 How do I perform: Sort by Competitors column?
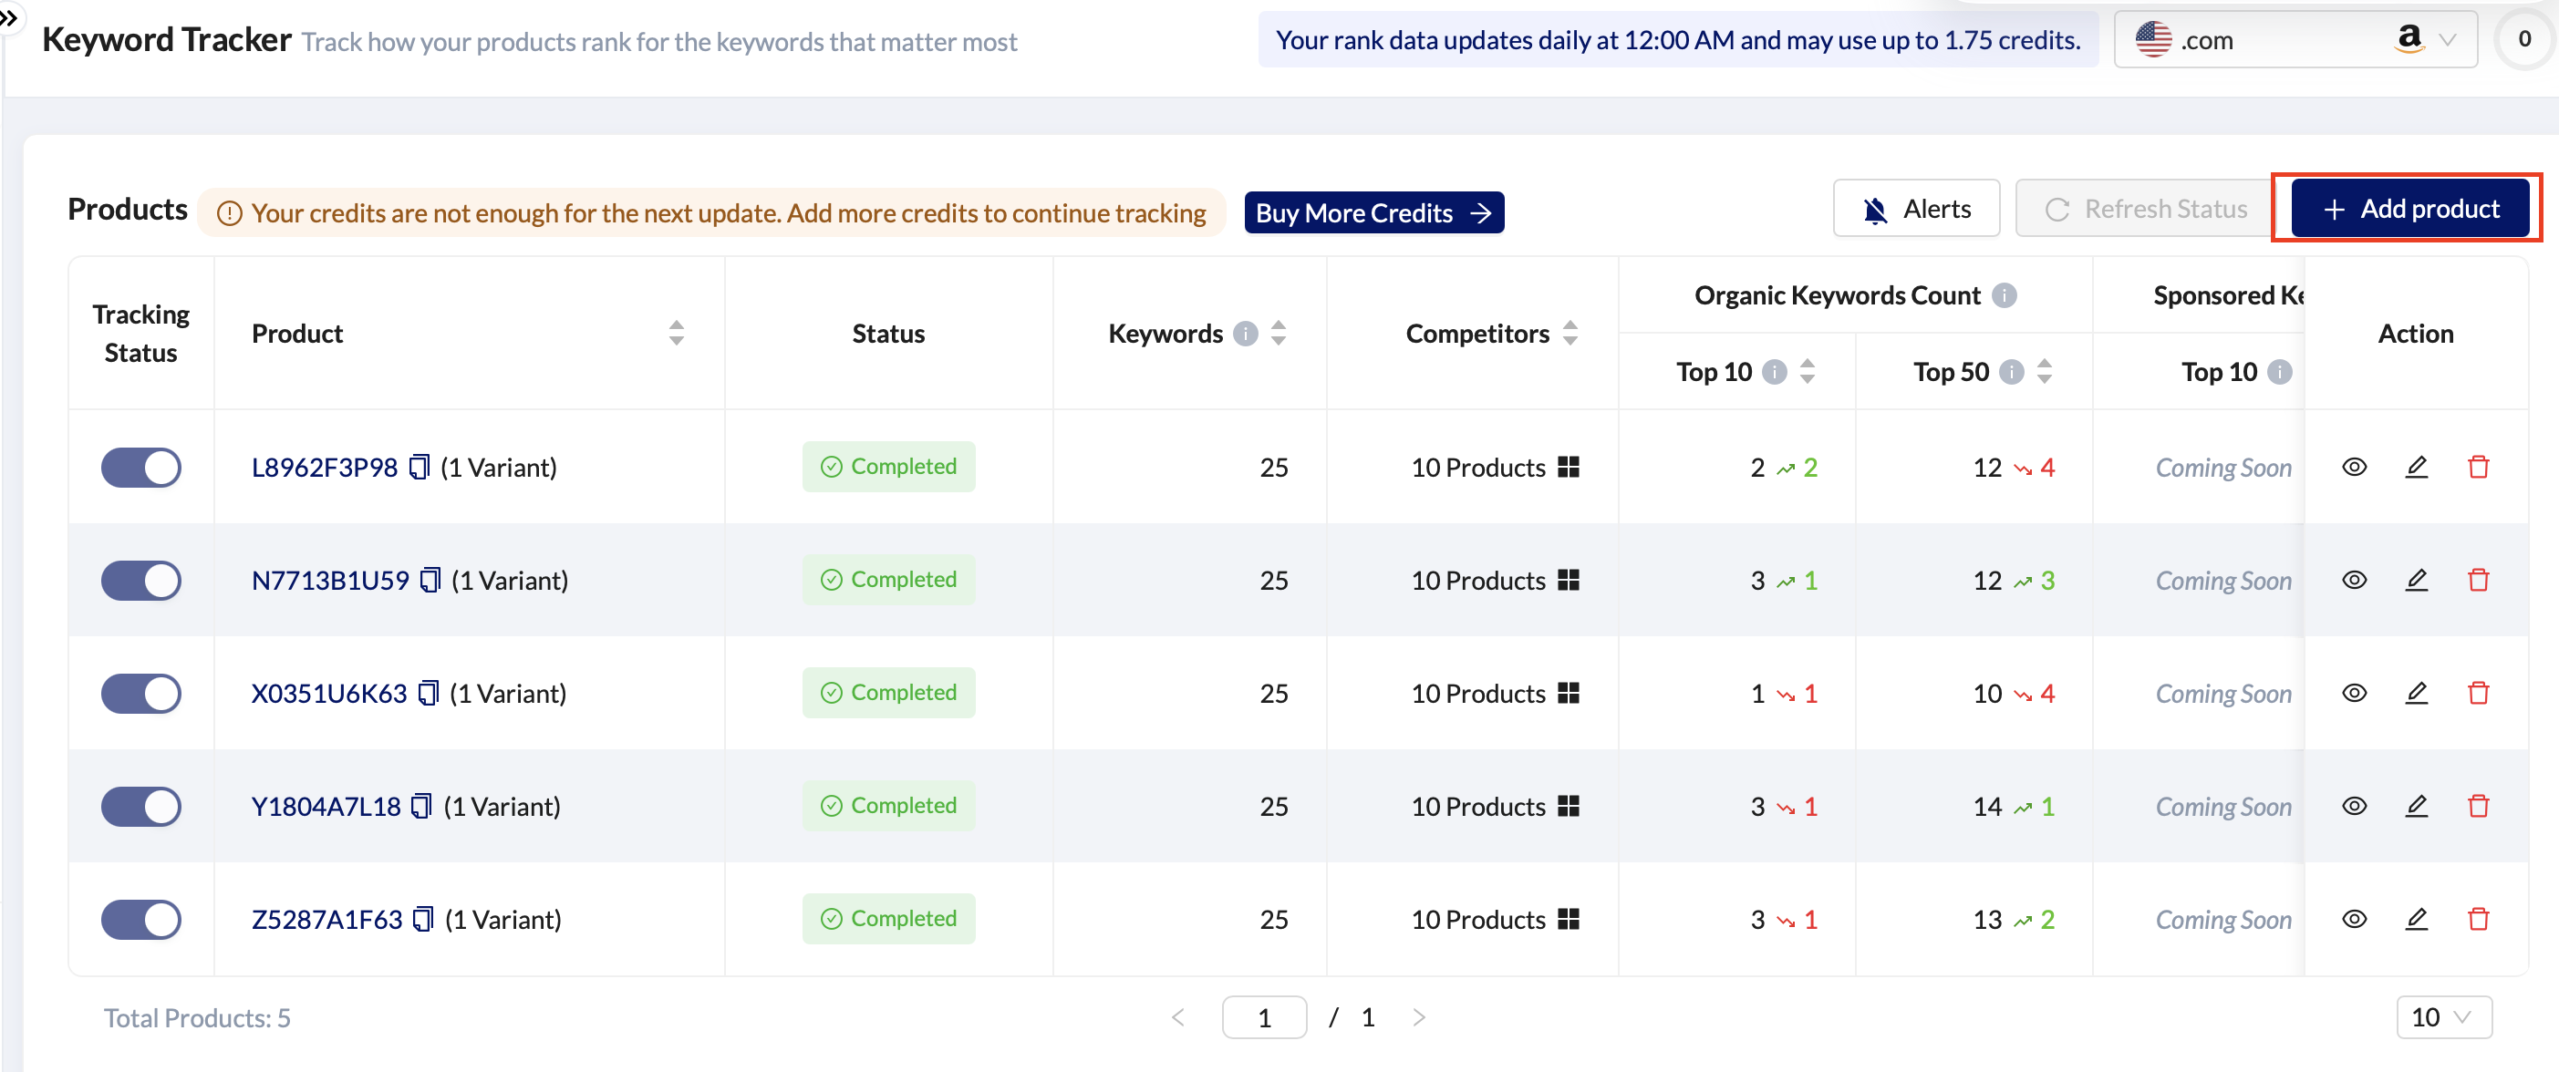click(x=1570, y=334)
